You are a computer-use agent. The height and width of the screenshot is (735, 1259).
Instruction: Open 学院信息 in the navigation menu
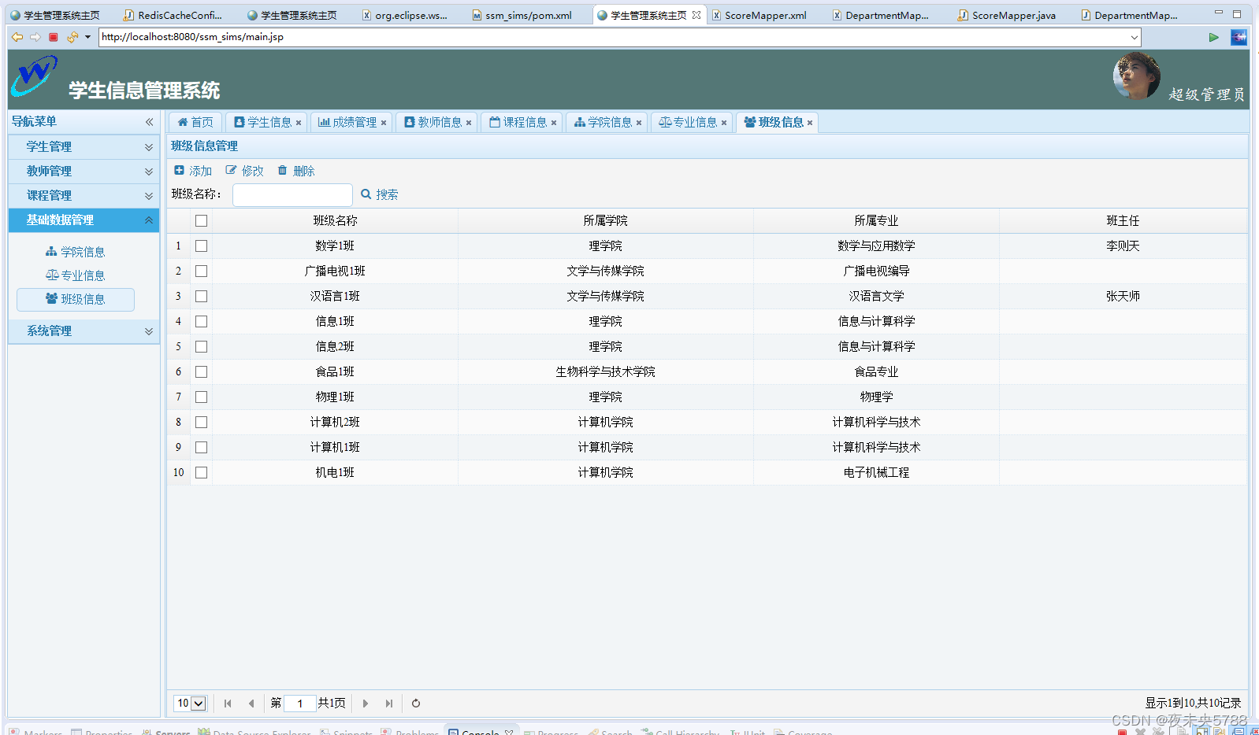75,252
